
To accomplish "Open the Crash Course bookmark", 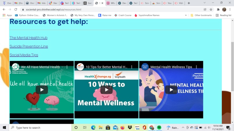I will tap(123, 15).
